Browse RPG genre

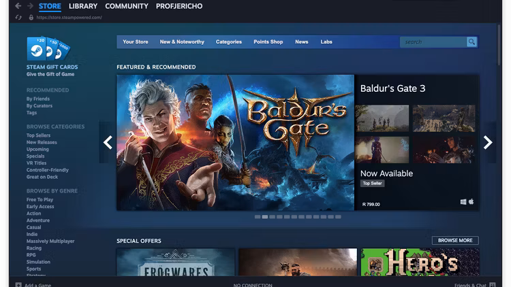point(31,255)
